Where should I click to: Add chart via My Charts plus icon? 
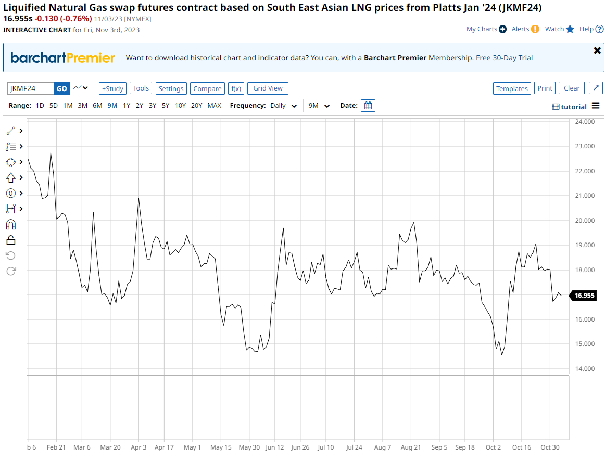(x=502, y=29)
